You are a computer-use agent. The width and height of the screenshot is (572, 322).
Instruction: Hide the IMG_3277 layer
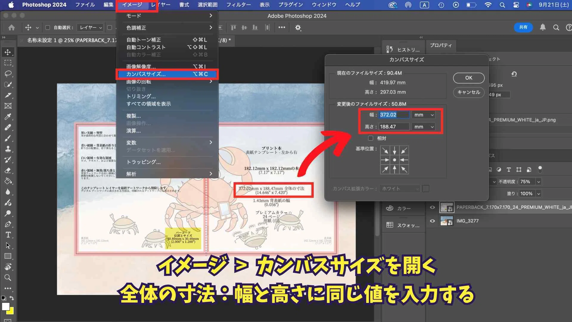pos(432,221)
